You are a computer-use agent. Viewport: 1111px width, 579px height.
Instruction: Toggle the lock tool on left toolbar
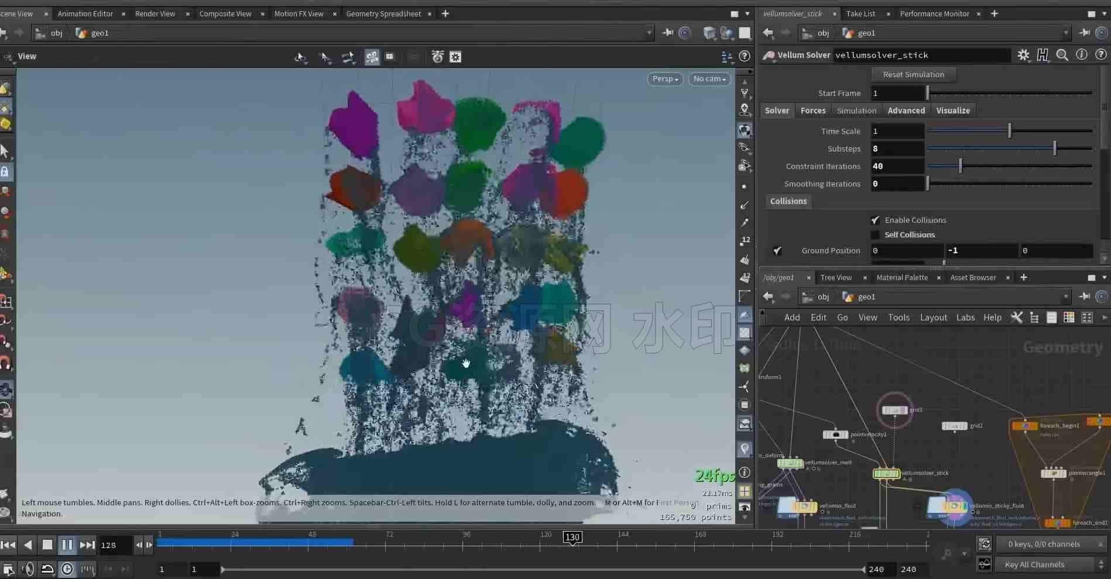click(x=5, y=172)
